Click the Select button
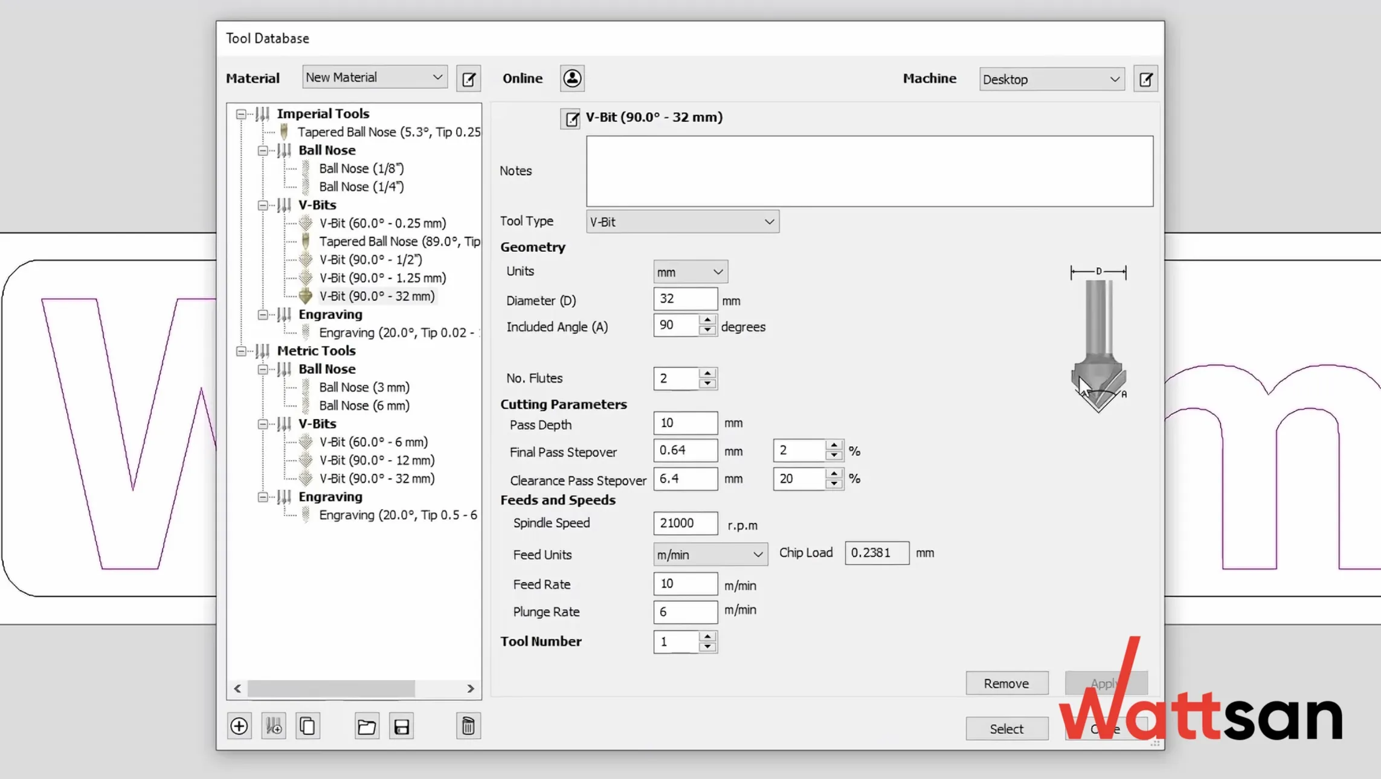Screen dimensions: 1381x779 [x=1006, y=729]
